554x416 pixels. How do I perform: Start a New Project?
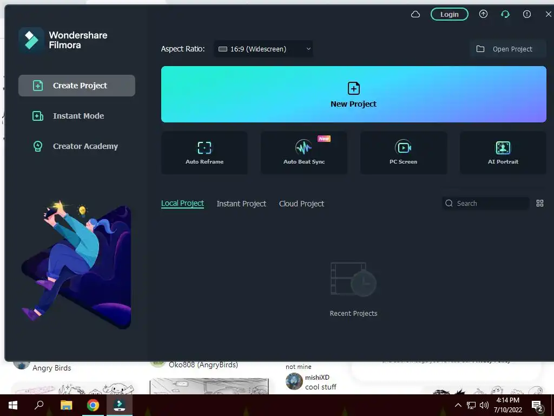pyautogui.click(x=354, y=94)
